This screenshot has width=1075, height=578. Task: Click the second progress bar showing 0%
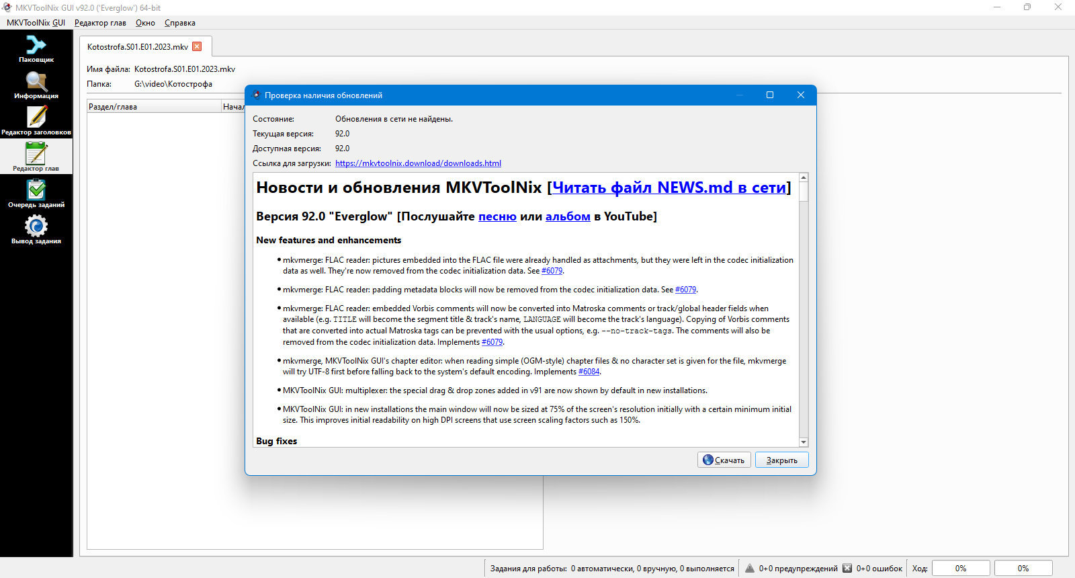1023,569
